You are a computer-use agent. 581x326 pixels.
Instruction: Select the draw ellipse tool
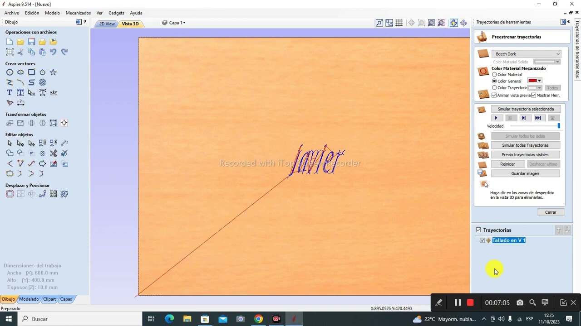[20, 72]
